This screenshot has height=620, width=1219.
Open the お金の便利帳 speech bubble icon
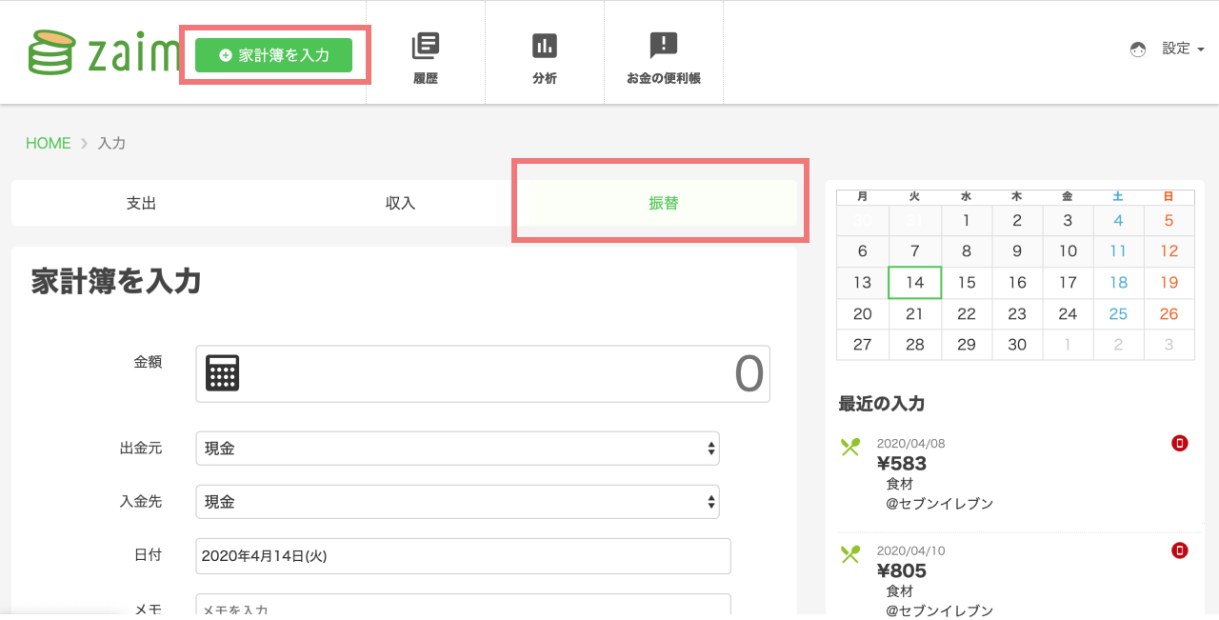coord(663,46)
